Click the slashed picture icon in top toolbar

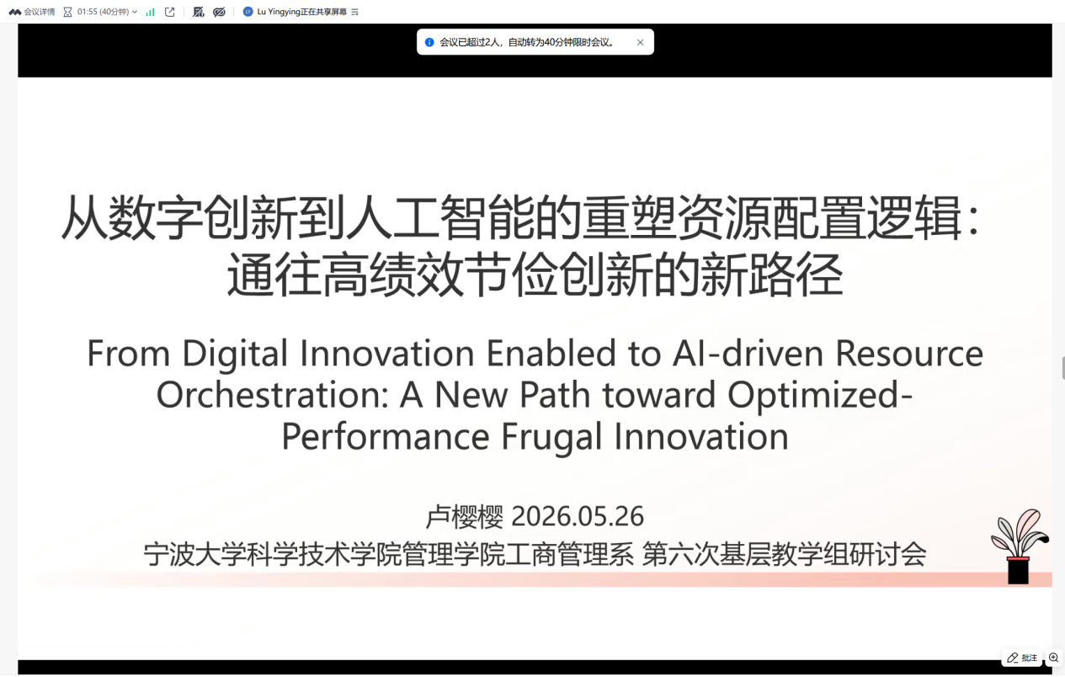point(199,12)
